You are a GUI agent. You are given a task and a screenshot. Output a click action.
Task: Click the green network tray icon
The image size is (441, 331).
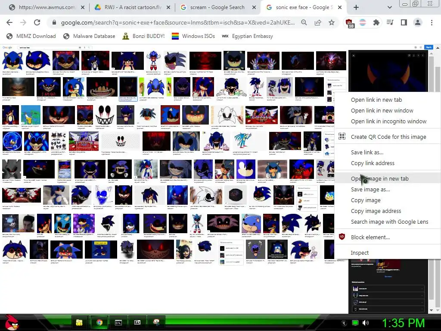355,323
